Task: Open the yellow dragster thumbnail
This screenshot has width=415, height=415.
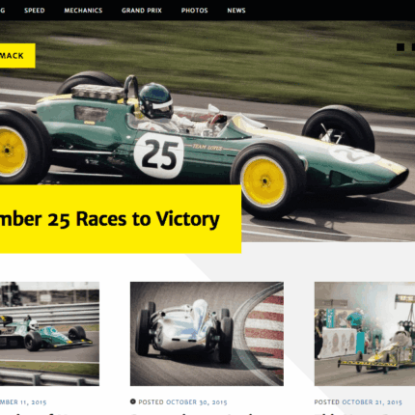Action: (365, 334)
